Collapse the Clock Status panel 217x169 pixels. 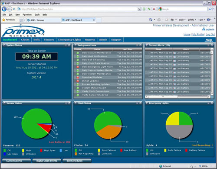coord(137,103)
